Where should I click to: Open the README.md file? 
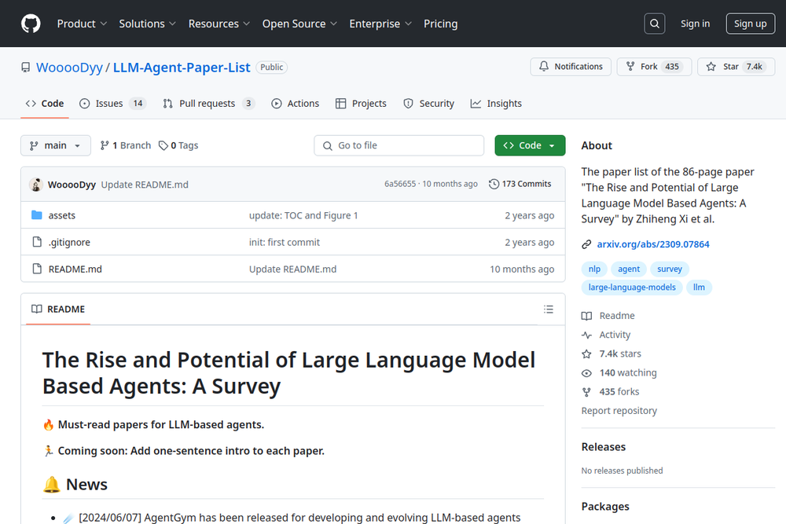tap(75, 269)
